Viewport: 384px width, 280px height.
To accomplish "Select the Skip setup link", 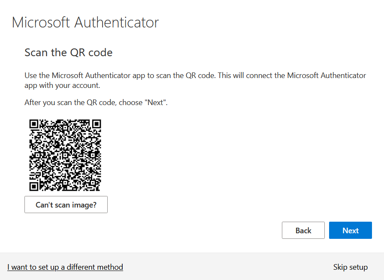I will point(350,267).
